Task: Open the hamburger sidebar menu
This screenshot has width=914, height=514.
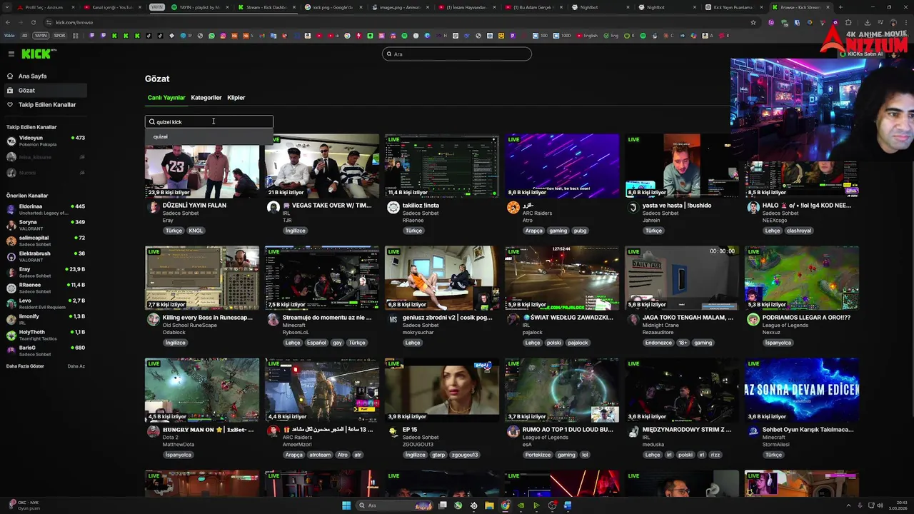Action: tap(11, 54)
